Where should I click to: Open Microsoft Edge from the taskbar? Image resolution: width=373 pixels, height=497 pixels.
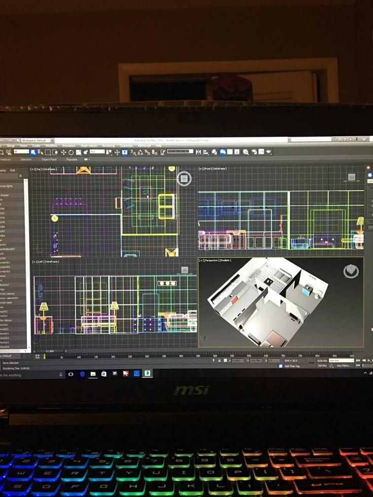82,374
